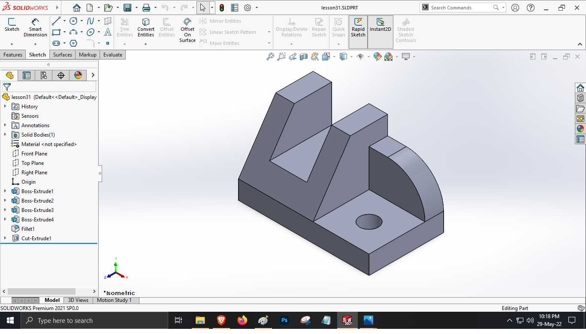Pick the Line sketch tool
Viewport: 586px width, 334px height.
click(x=56, y=21)
